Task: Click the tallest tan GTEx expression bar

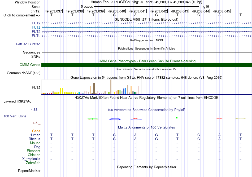Action: click(x=111, y=87)
